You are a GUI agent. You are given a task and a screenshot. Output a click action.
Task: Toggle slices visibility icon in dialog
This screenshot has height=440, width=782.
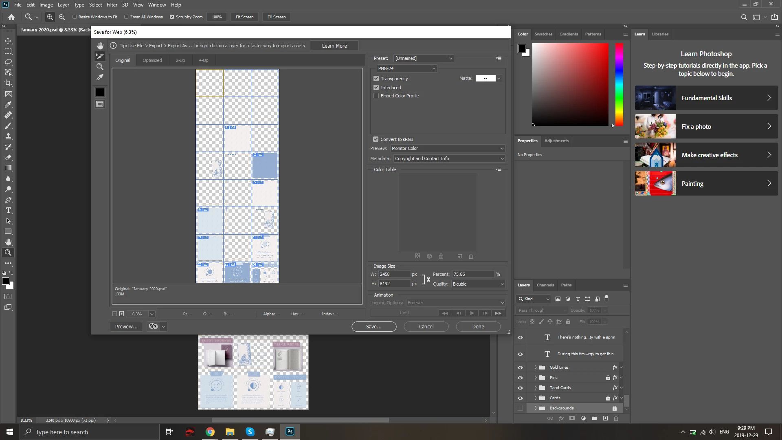100,104
